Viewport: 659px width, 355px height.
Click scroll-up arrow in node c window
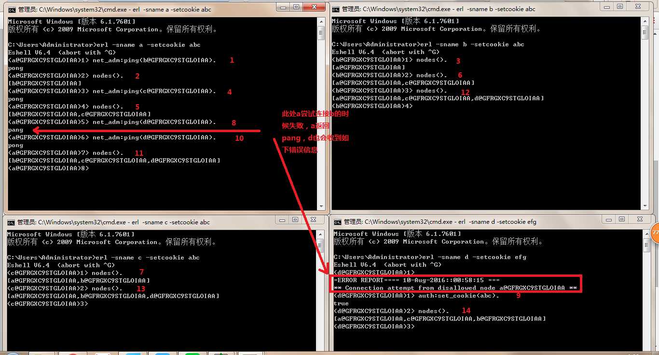(x=320, y=234)
